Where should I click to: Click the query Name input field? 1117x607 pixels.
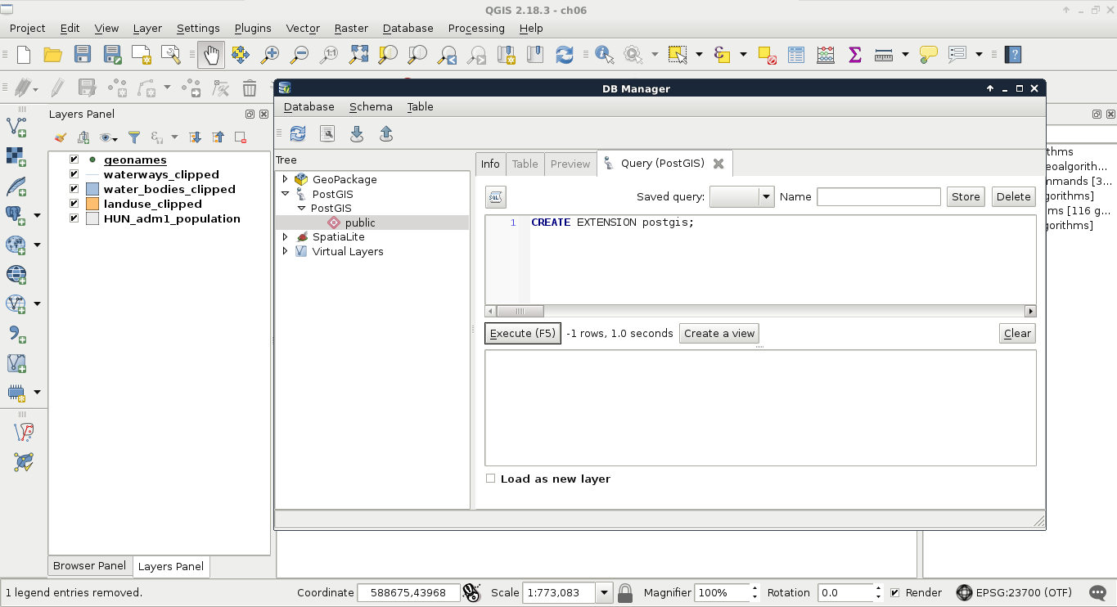pyautogui.click(x=878, y=196)
